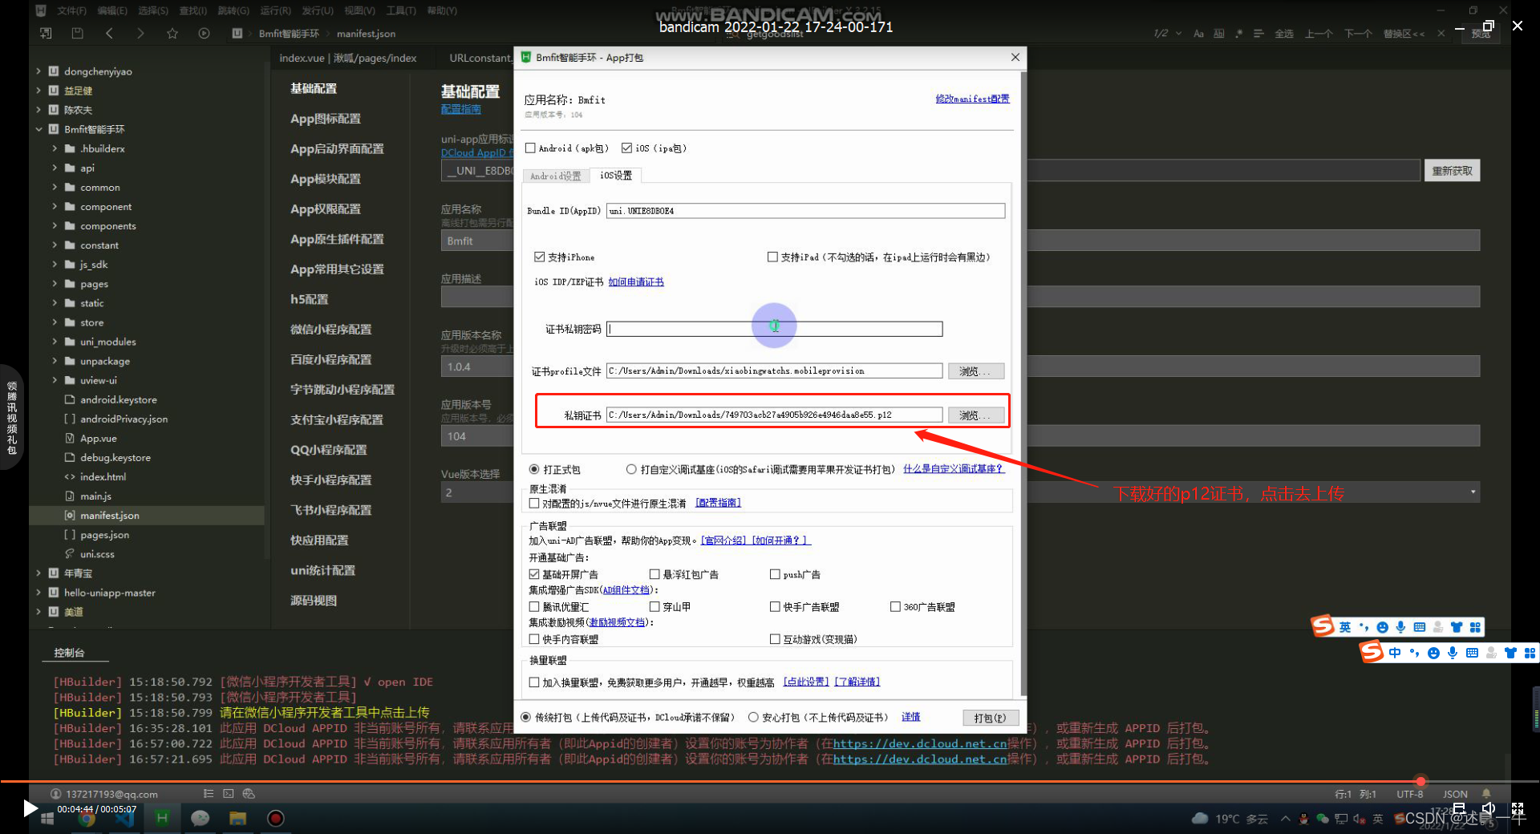Open Chrome from the taskbar
Image resolution: width=1540 pixels, height=834 pixels.
click(87, 818)
